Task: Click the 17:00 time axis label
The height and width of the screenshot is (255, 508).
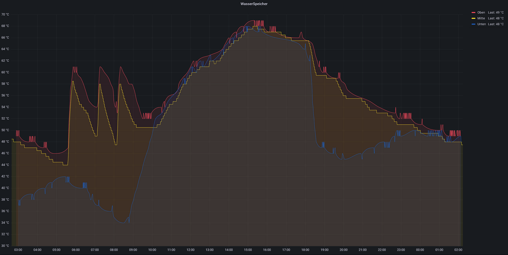Action: pos(286,250)
